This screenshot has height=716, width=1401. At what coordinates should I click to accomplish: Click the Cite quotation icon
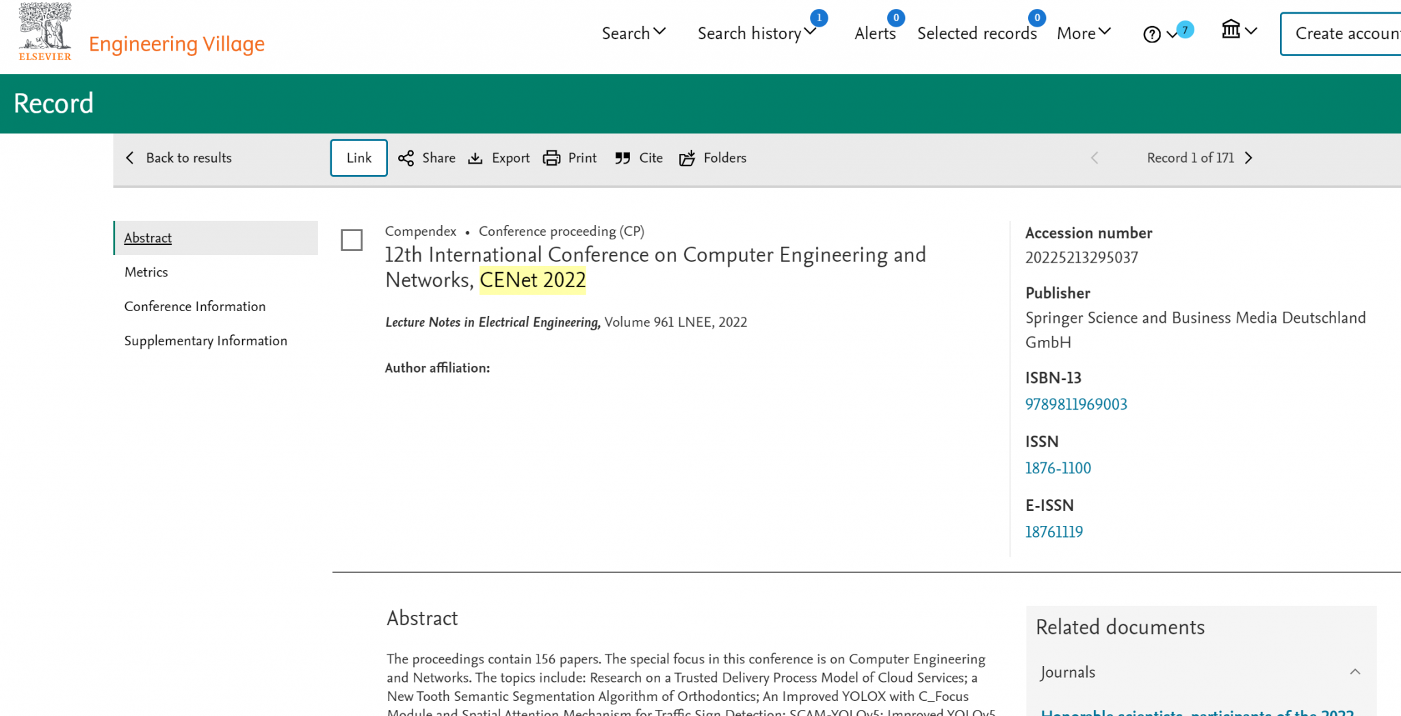(623, 158)
